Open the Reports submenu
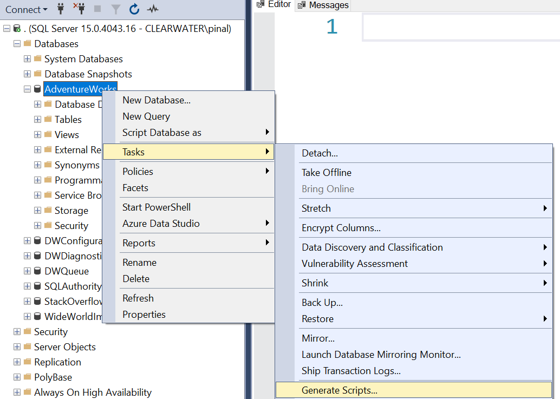 click(188, 243)
